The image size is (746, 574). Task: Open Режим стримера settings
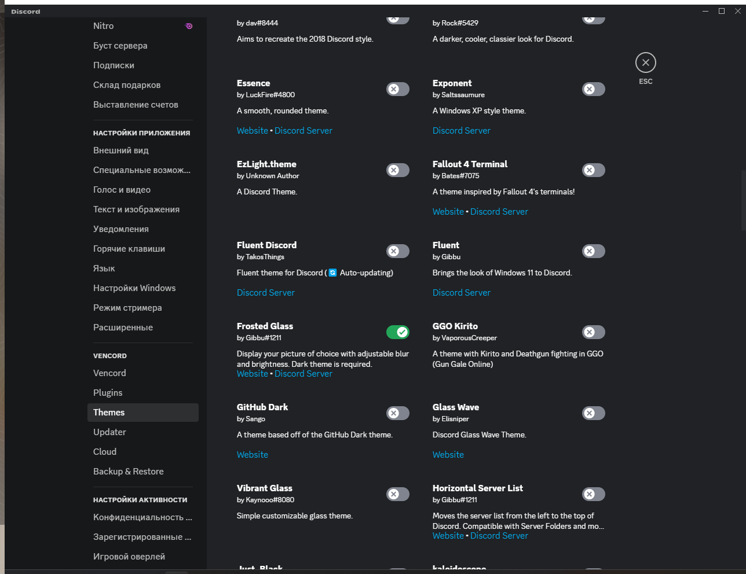126,307
